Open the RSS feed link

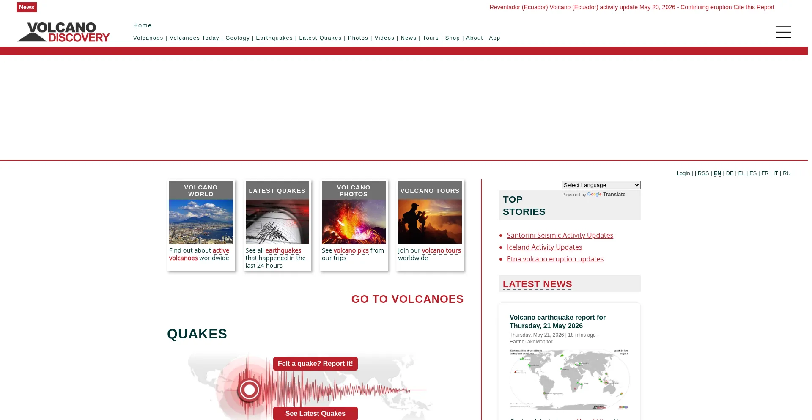click(703, 173)
